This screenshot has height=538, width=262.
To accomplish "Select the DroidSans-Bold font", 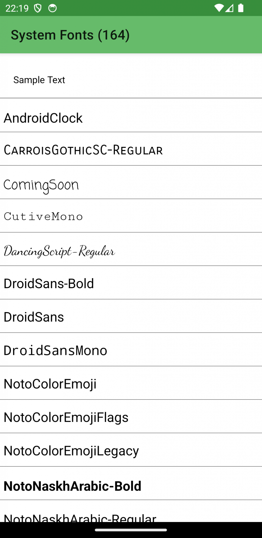I will tap(105, 283).
